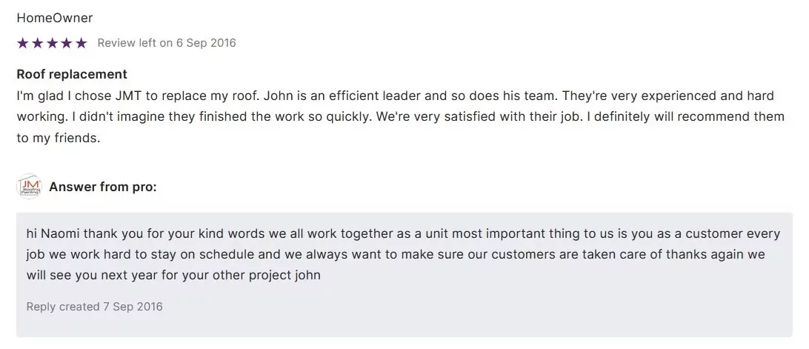This screenshot has width=809, height=349.
Task: Click the fourth purple rating star
Action: click(x=67, y=43)
